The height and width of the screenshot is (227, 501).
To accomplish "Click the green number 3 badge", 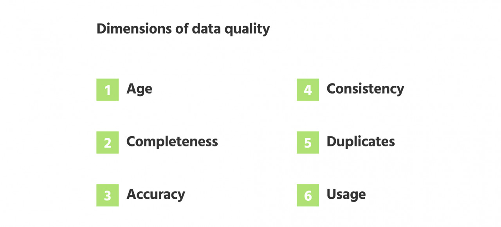I will click(108, 195).
